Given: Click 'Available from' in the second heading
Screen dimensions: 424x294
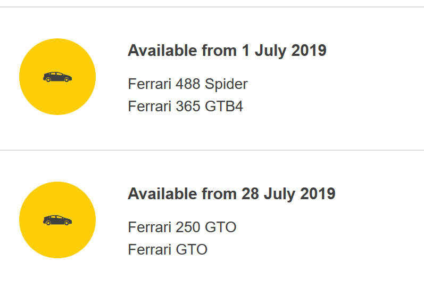Looking at the screenshot, I should (182, 193).
